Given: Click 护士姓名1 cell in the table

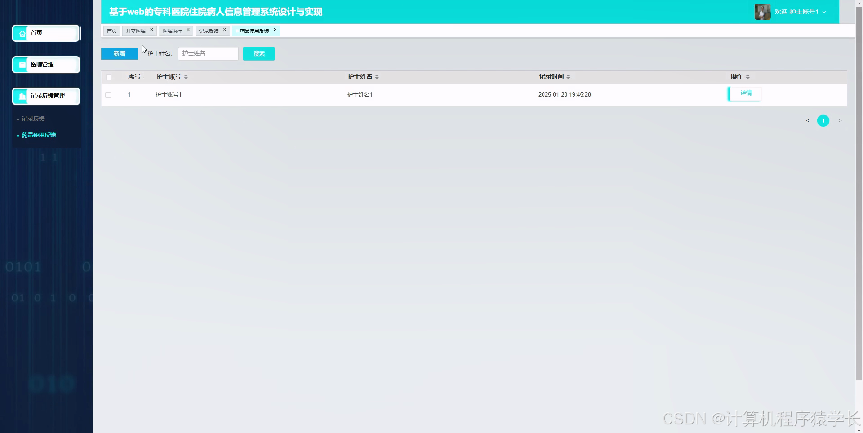Looking at the screenshot, I should coord(360,95).
